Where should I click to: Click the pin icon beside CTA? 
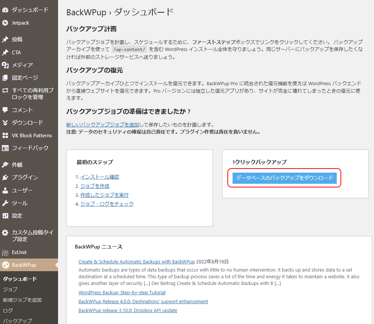coord(5,52)
